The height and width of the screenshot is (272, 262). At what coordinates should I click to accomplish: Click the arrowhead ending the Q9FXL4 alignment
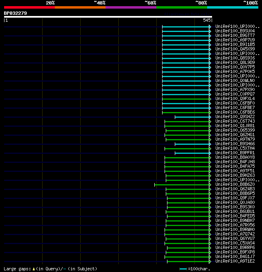[x=210, y=99]
